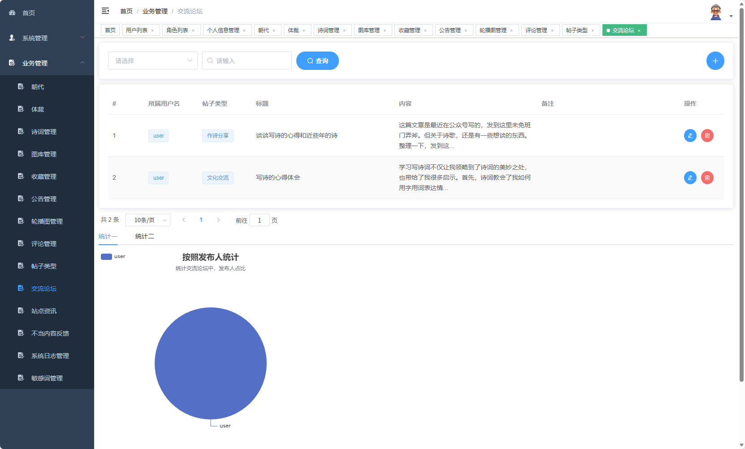
Task: Open the 请选择 dropdown
Action: (x=152, y=60)
